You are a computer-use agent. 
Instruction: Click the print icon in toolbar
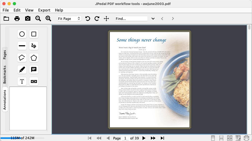click(17, 18)
